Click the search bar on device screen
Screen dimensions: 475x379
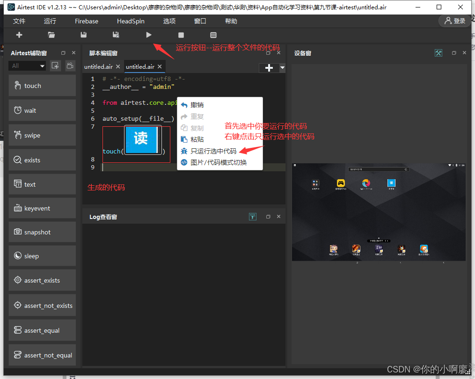[379, 169]
